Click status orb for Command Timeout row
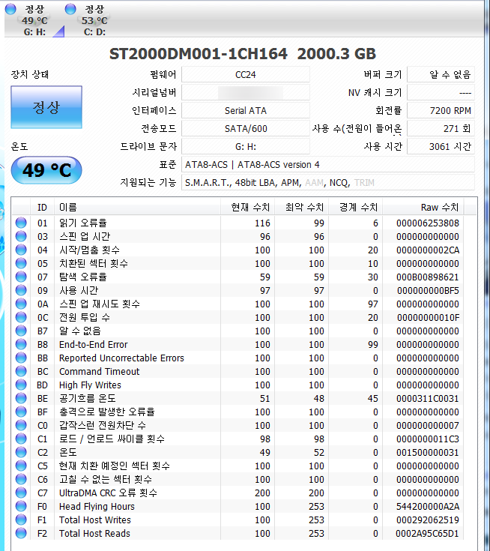490x551 pixels. click(21, 371)
